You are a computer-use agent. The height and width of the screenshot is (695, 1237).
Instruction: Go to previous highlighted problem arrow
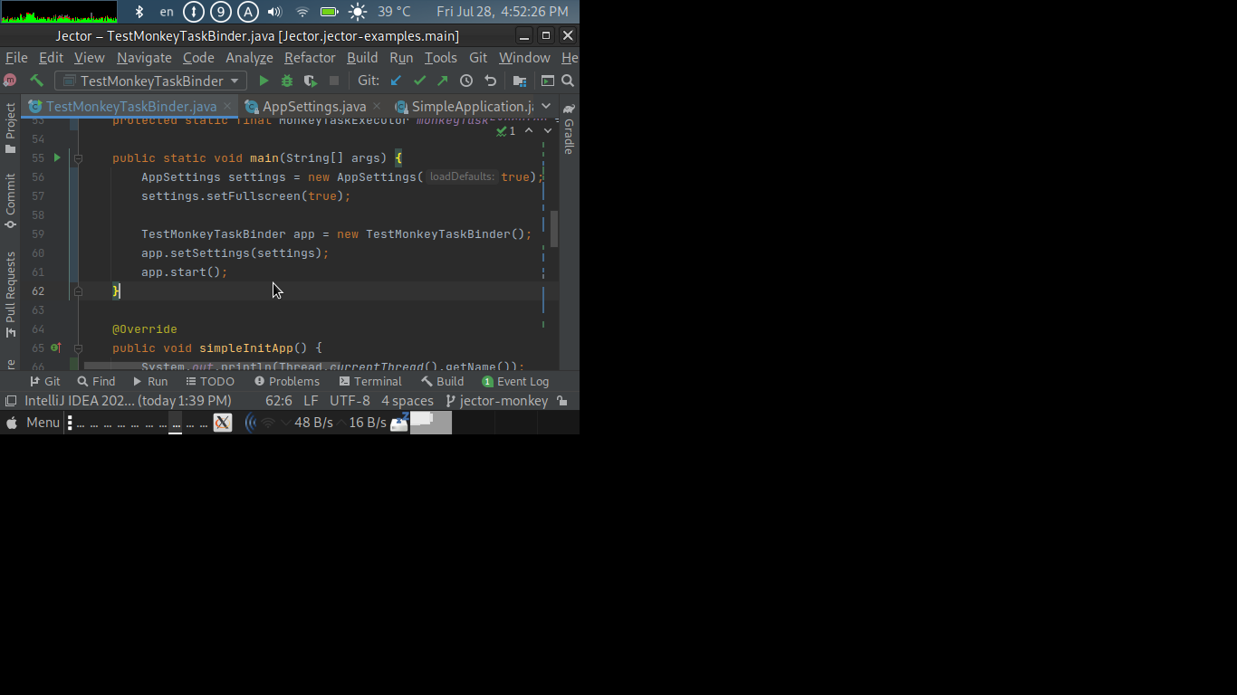point(529,131)
